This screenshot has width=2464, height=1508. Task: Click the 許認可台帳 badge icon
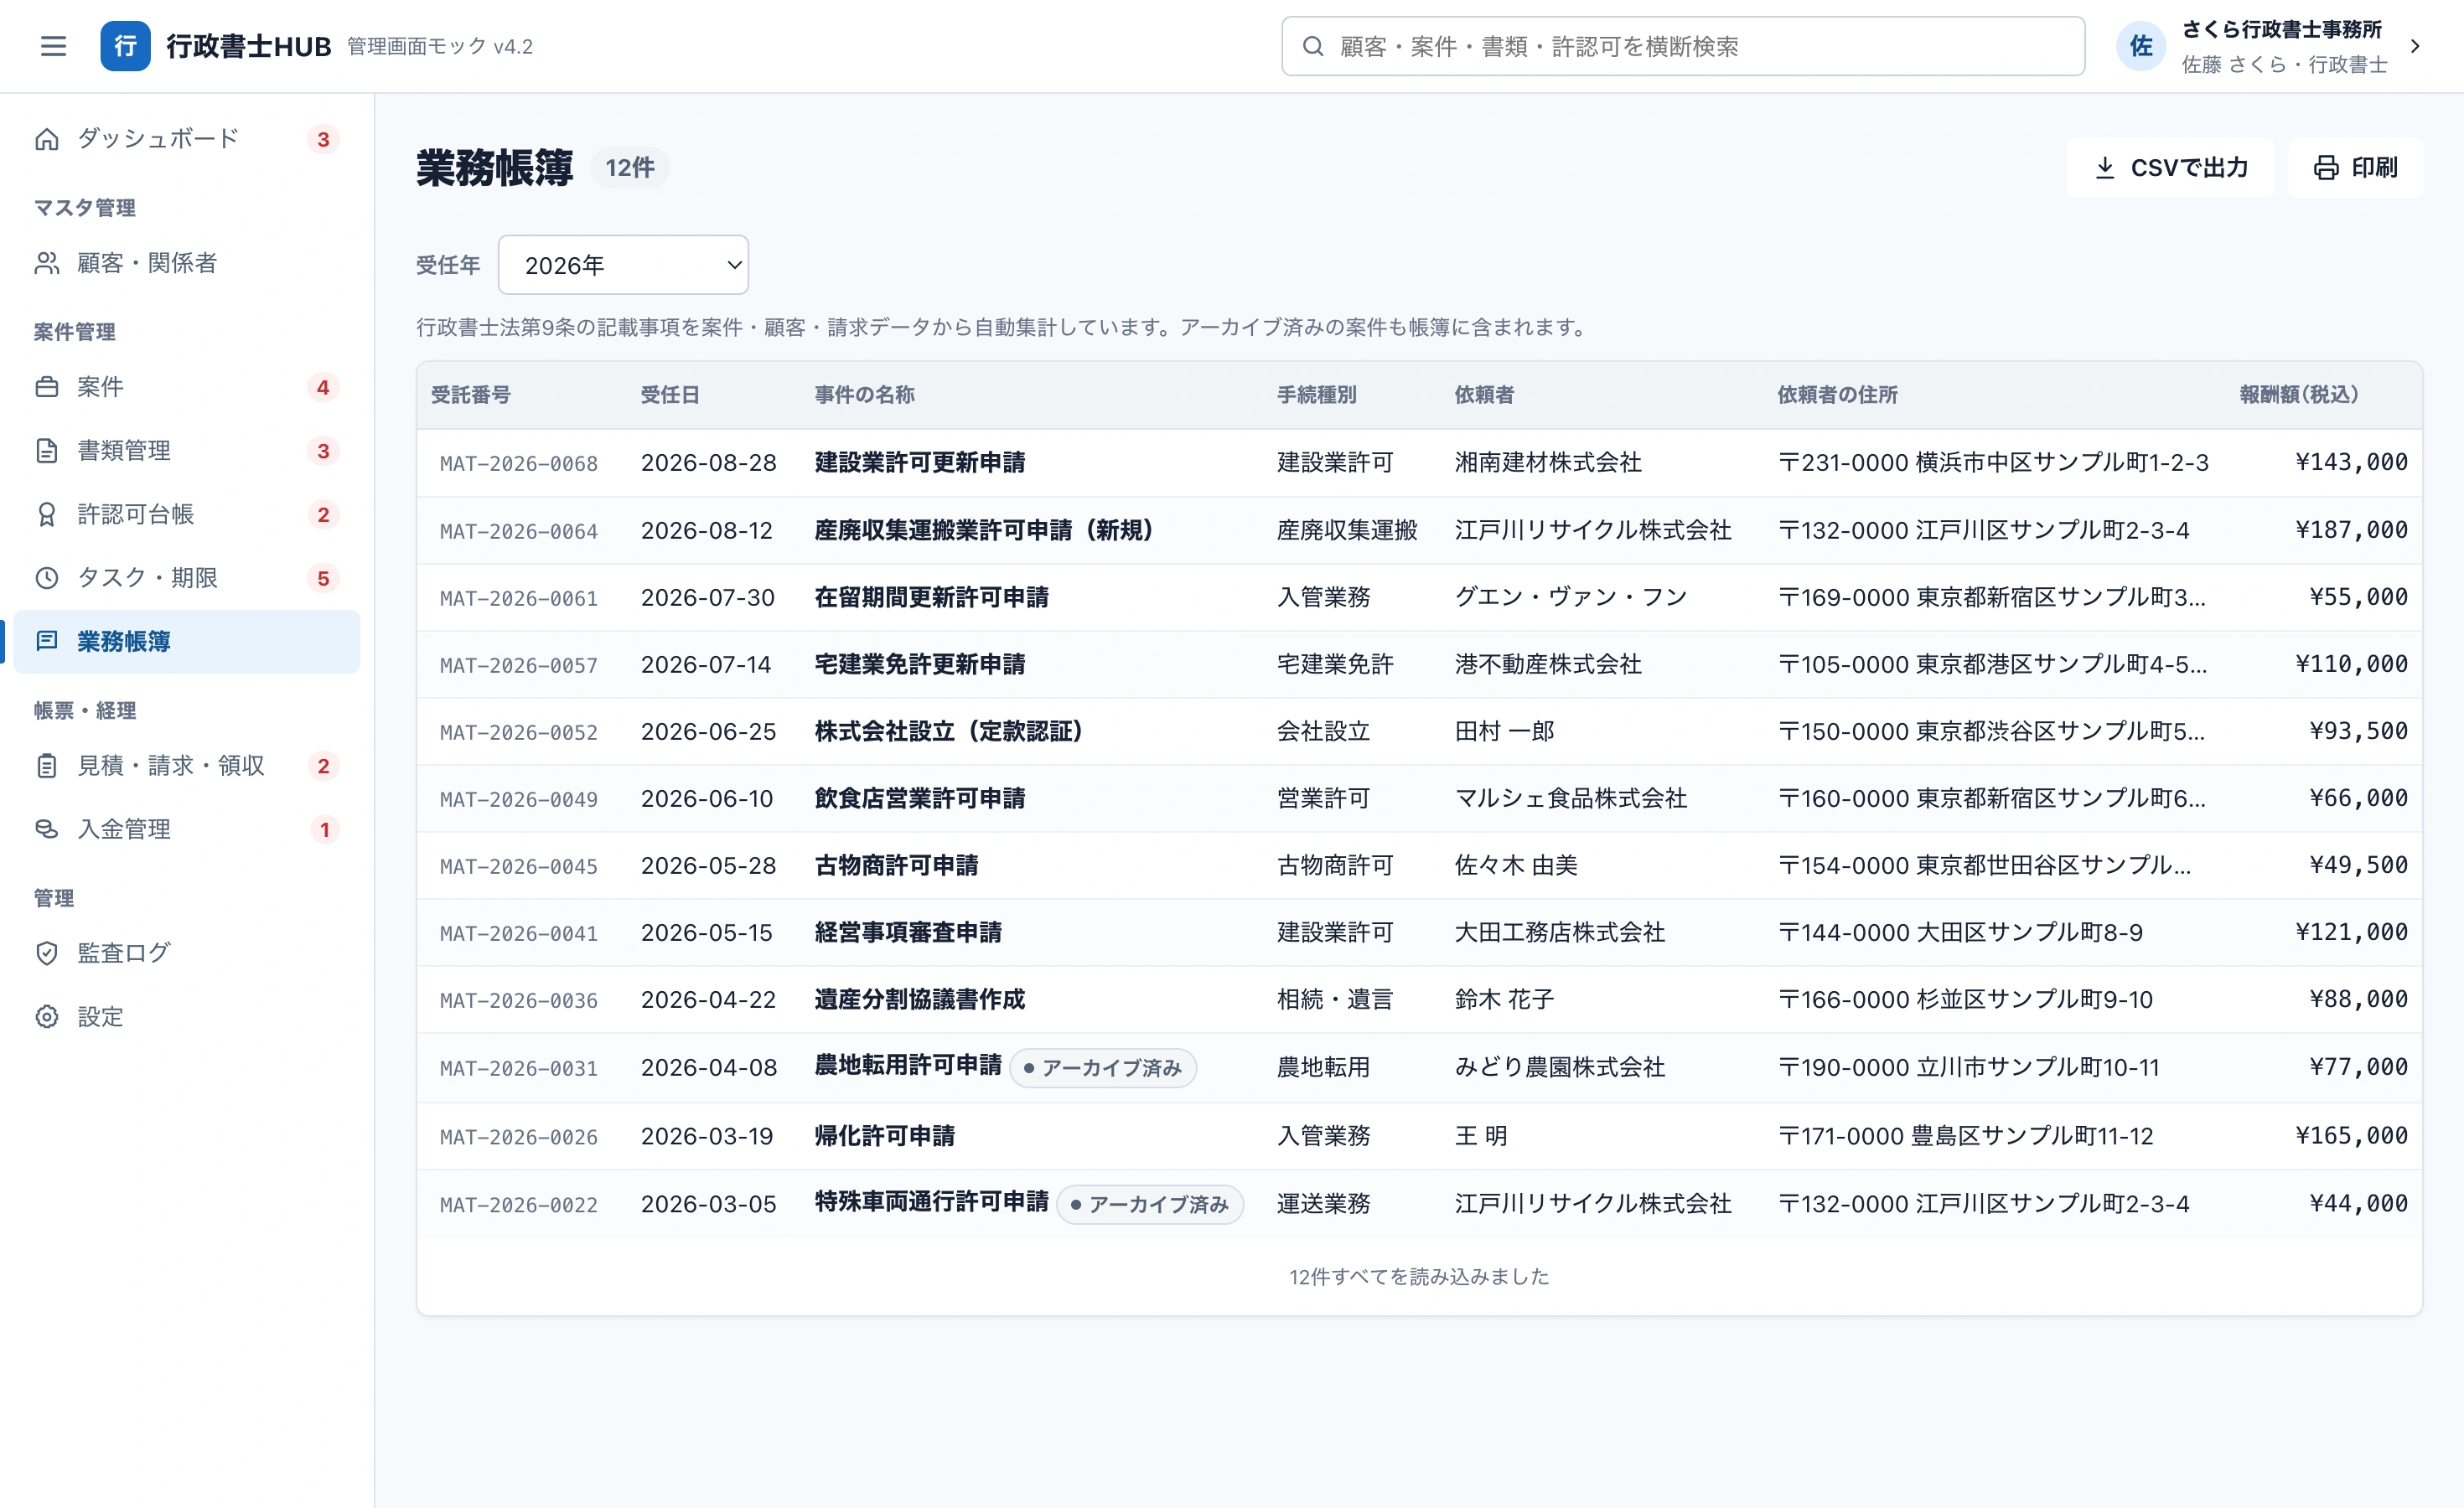click(x=47, y=514)
